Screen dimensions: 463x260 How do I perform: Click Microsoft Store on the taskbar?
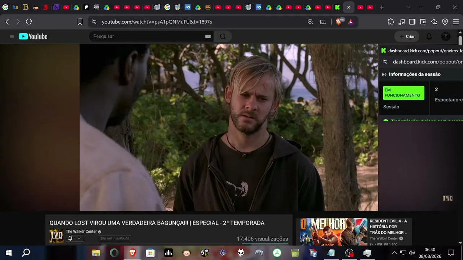(x=150, y=253)
